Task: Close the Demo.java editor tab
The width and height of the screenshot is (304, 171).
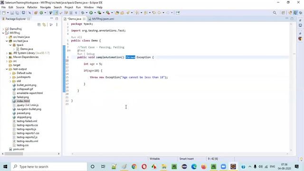Action: [84, 19]
